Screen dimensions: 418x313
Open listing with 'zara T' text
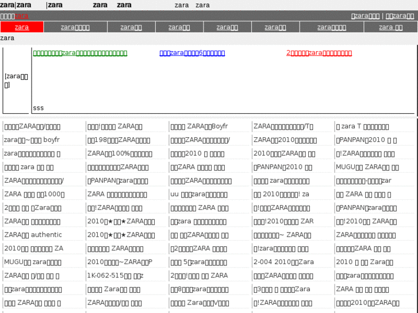(x=362, y=126)
